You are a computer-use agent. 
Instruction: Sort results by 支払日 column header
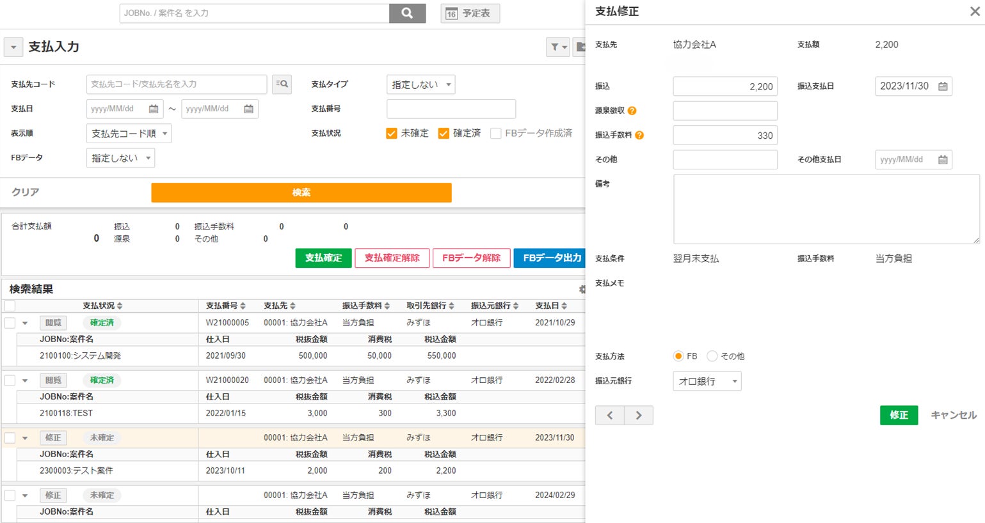pyautogui.click(x=551, y=306)
